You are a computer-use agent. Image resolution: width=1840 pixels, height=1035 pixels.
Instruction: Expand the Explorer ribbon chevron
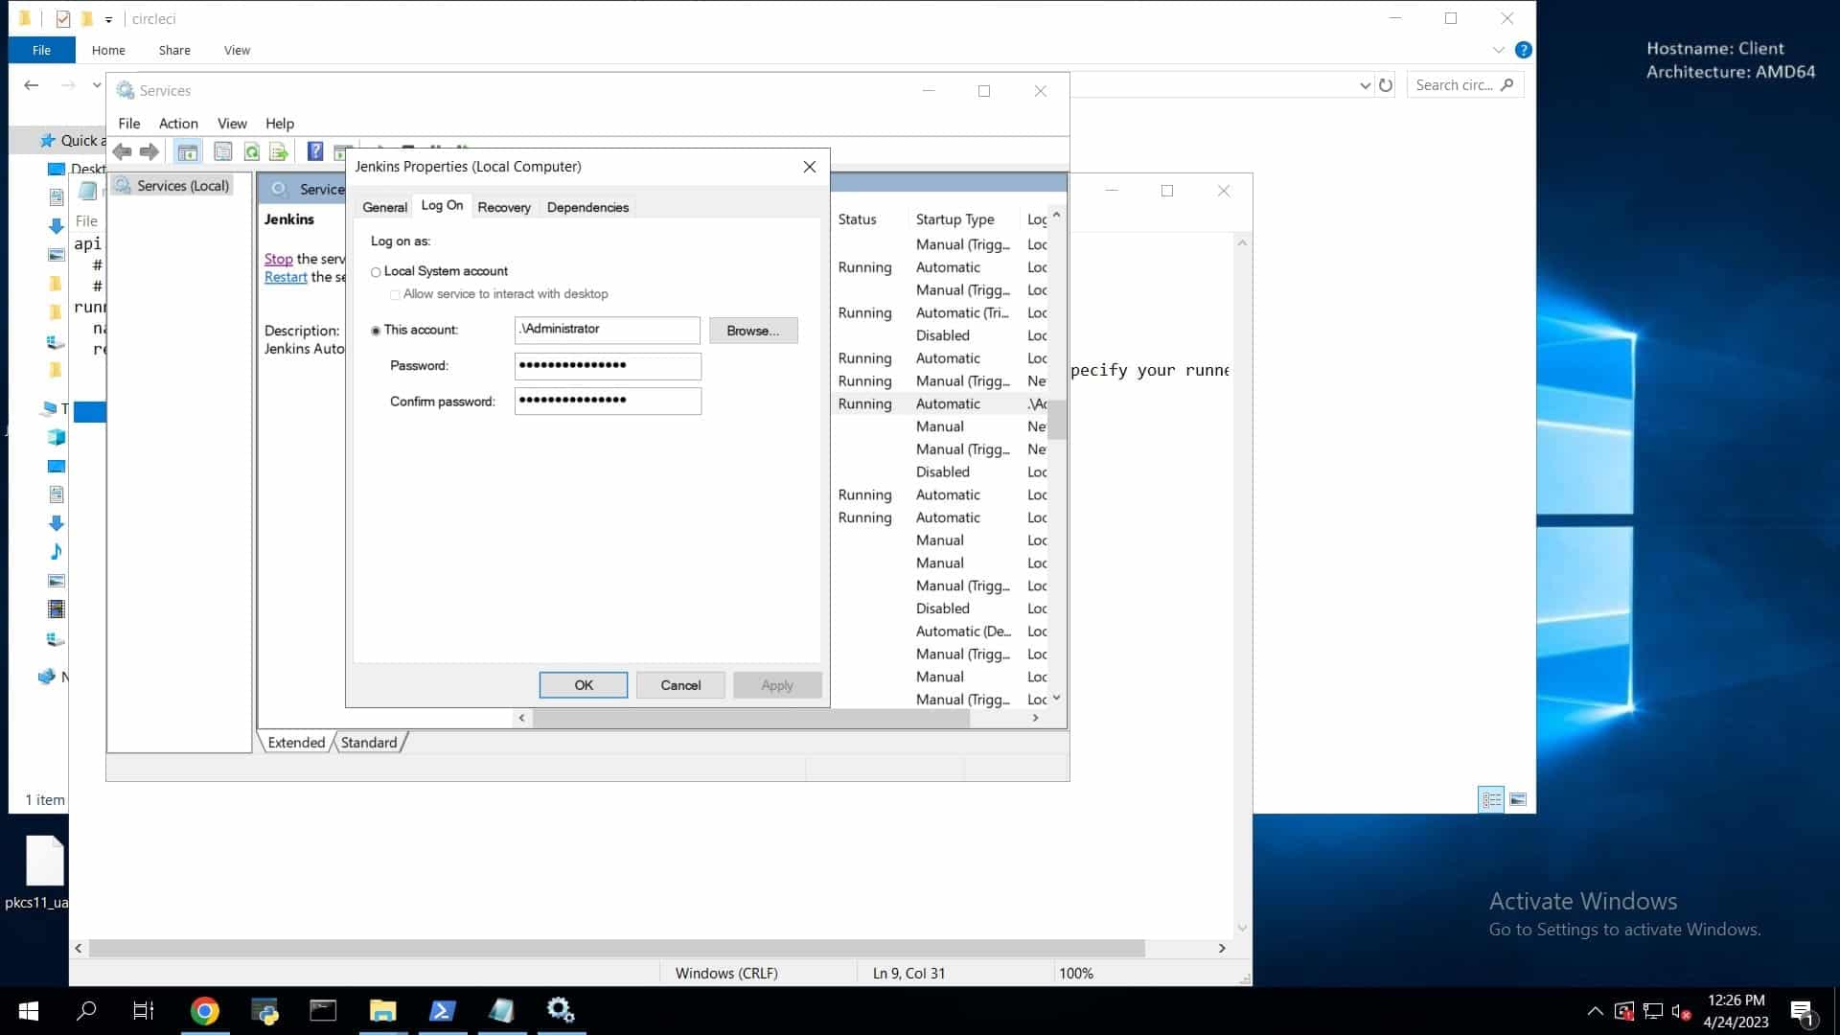tap(1499, 50)
